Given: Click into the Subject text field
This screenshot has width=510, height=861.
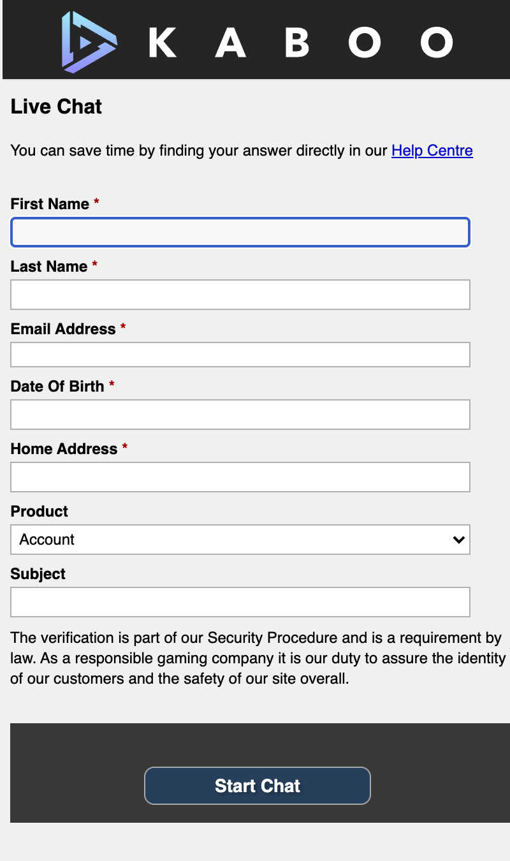Looking at the screenshot, I should click(x=240, y=602).
